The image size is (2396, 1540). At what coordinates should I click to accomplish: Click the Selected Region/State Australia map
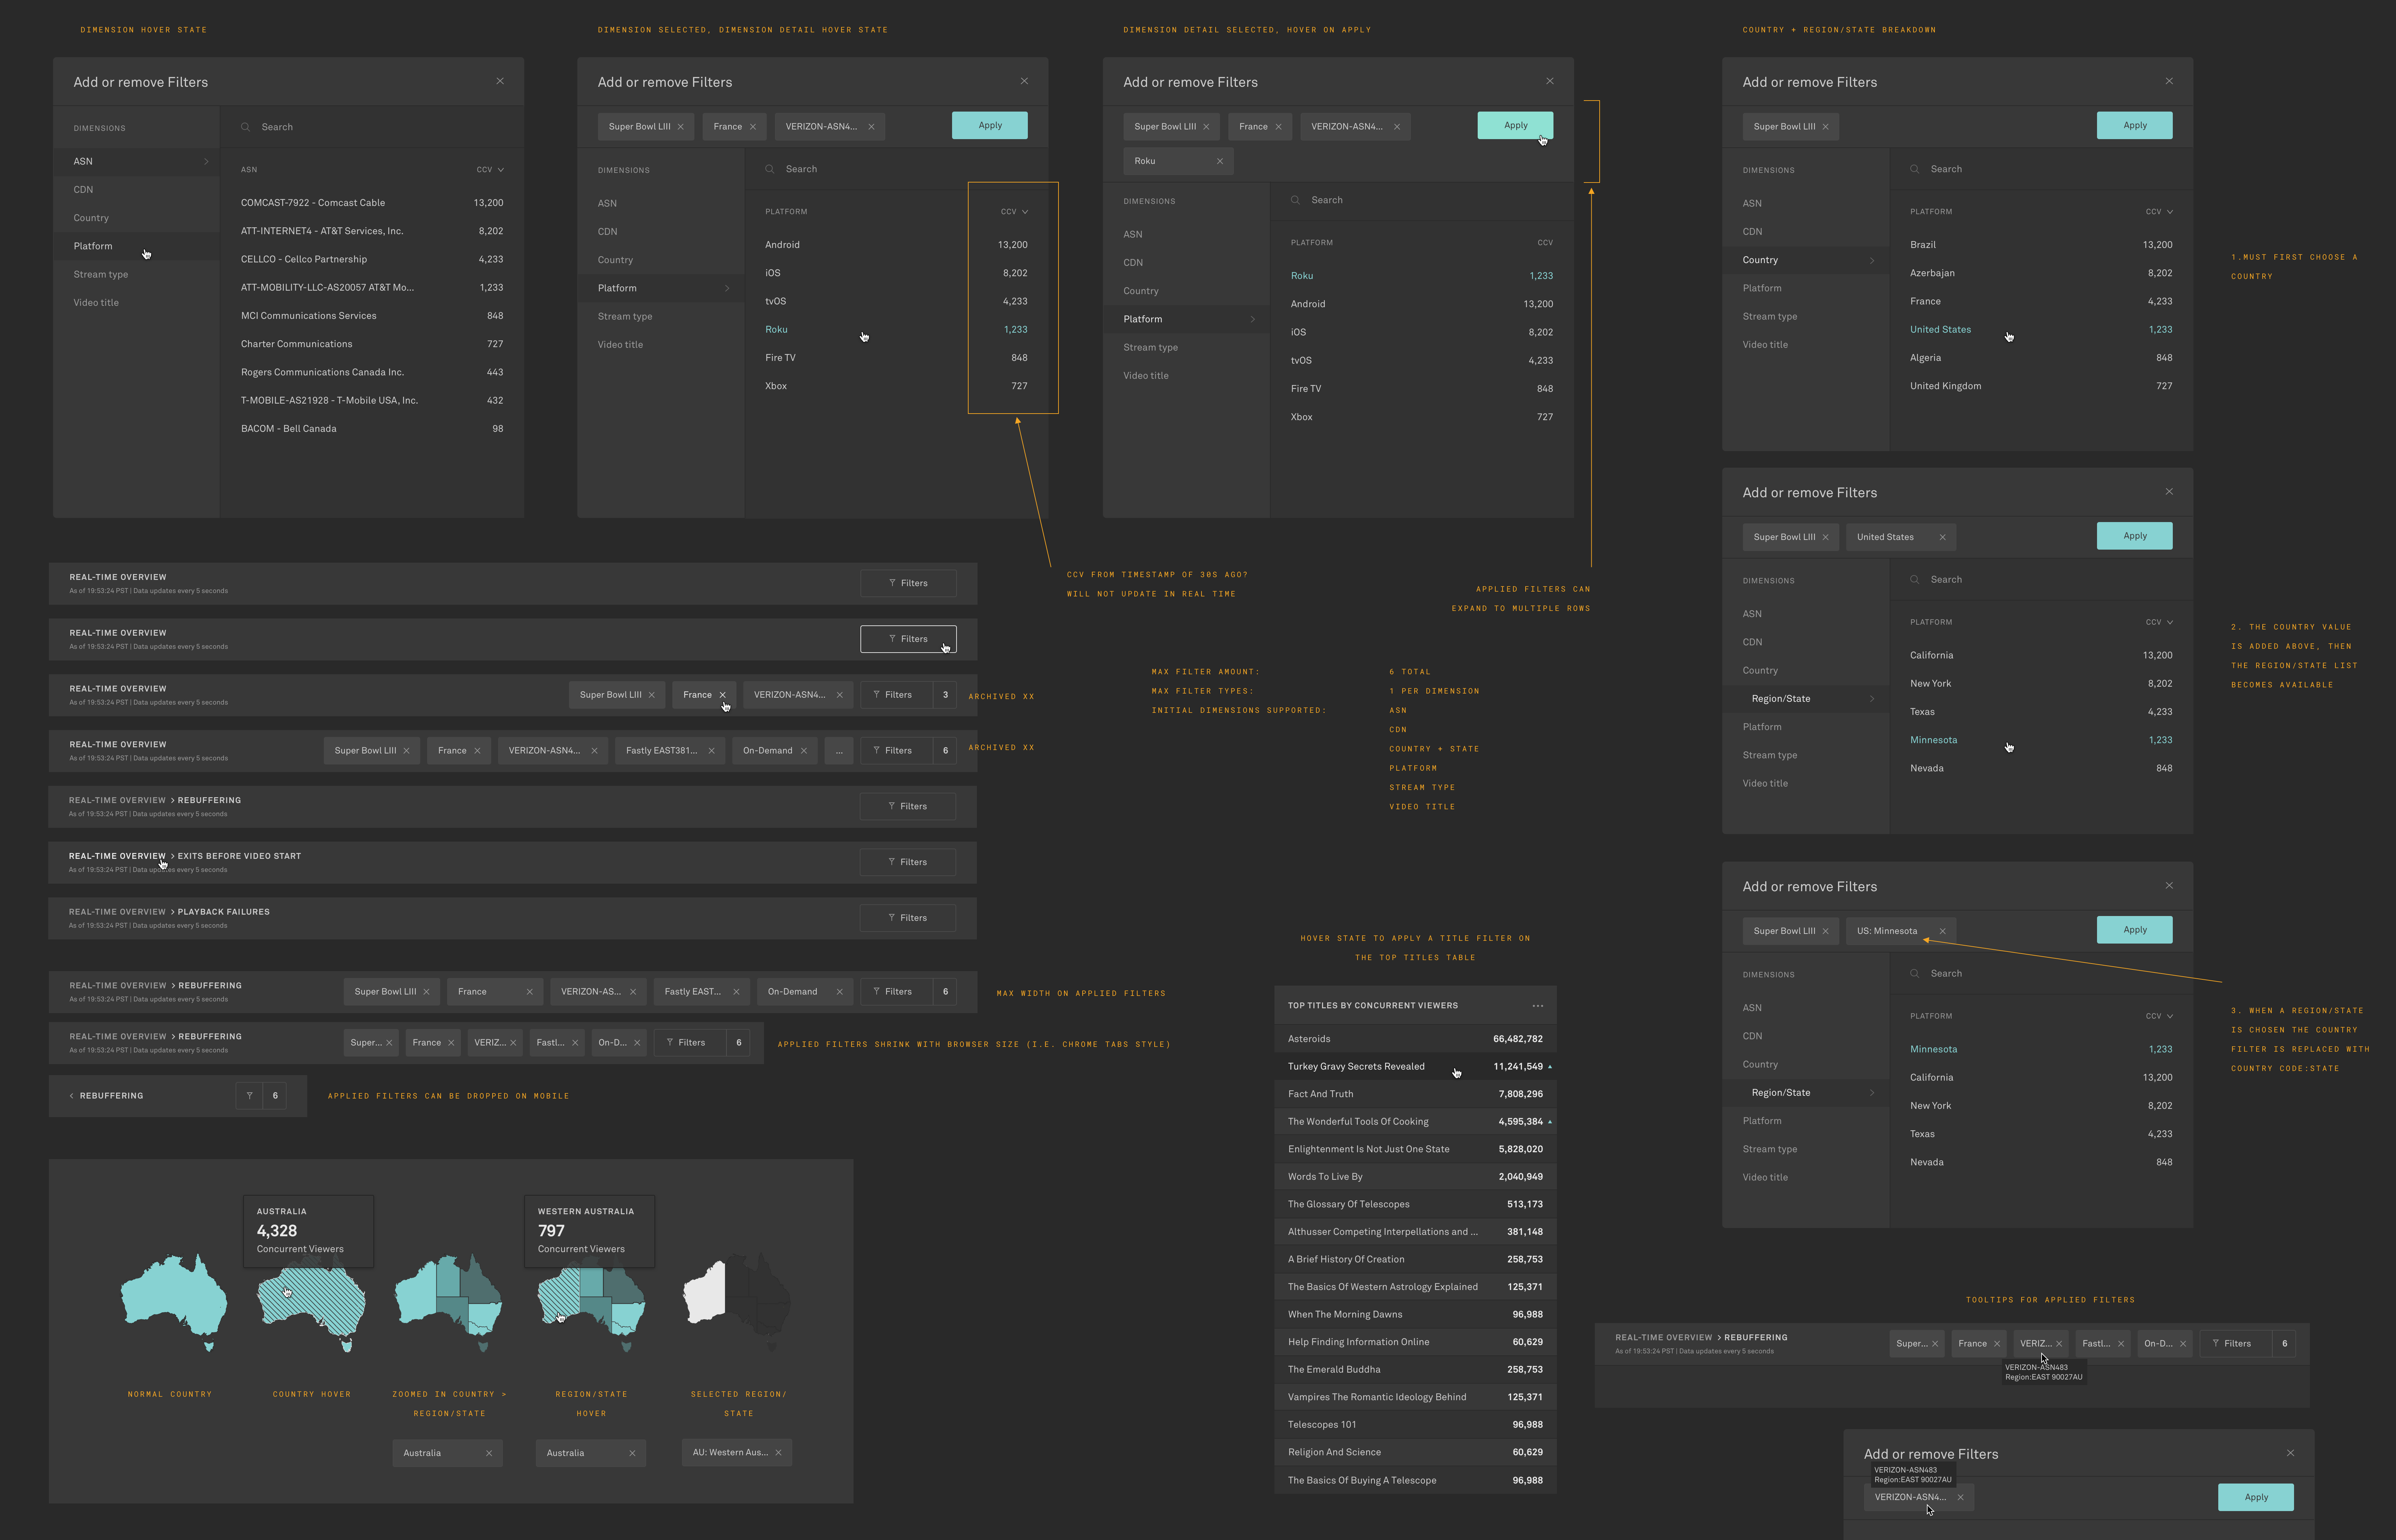[737, 1302]
